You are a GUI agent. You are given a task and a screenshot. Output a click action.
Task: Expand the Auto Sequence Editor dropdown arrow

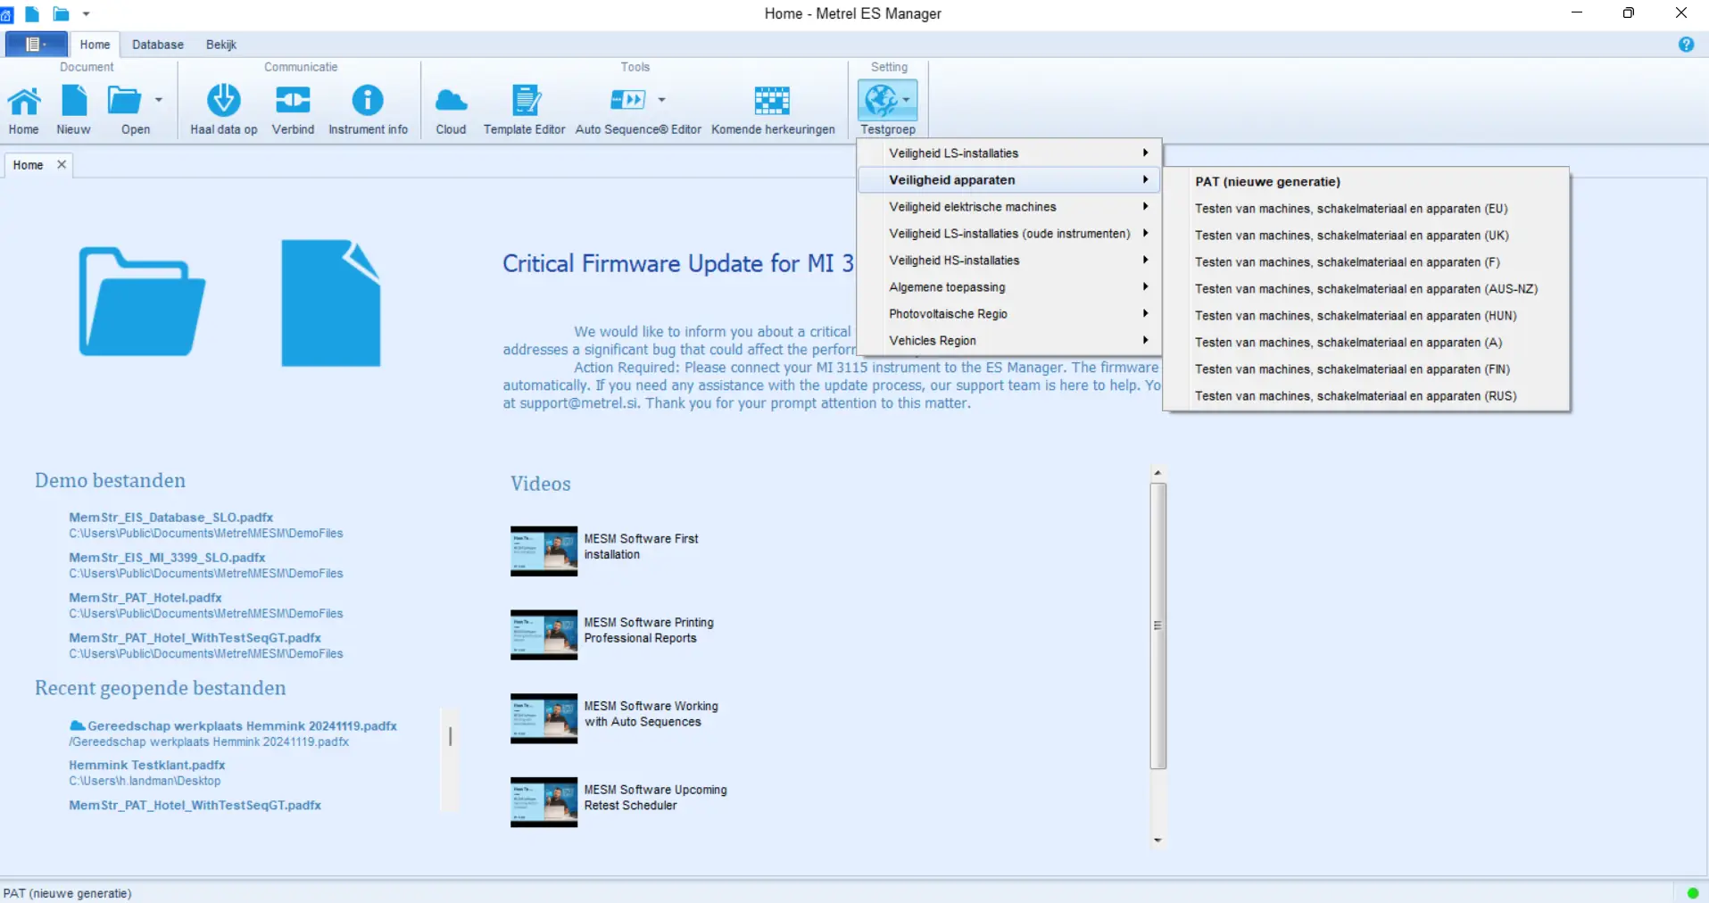pyautogui.click(x=661, y=100)
